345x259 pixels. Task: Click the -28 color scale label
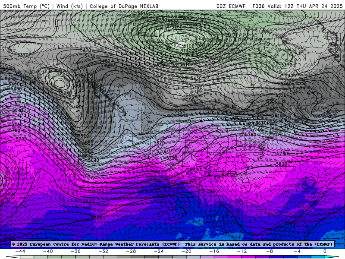(x=131, y=251)
